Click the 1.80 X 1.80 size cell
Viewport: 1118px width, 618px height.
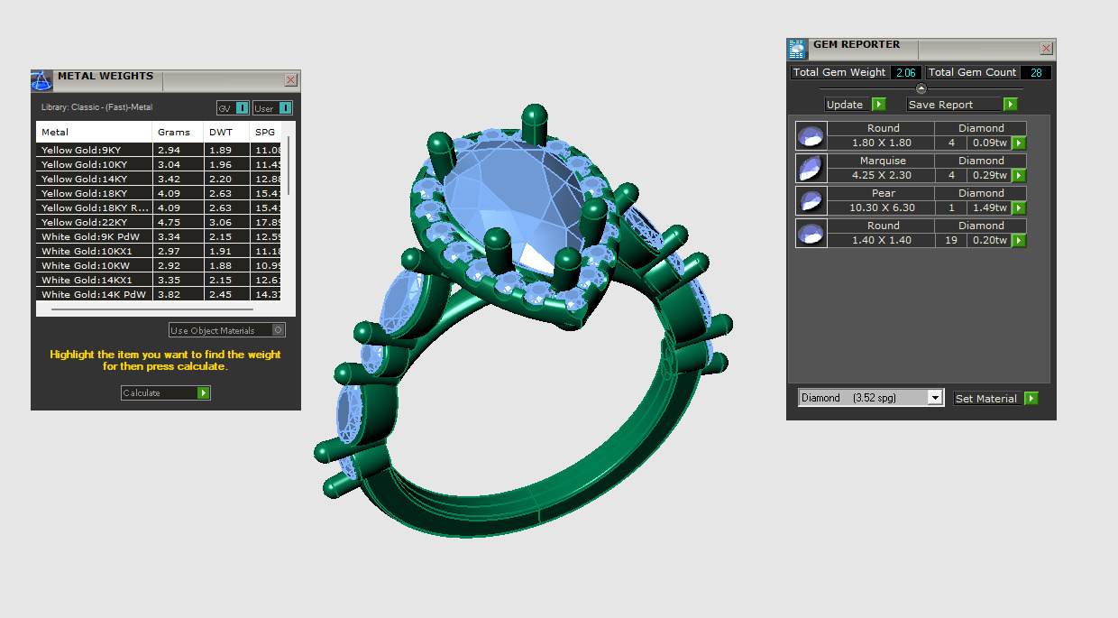pyautogui.click(x=882, y=143)
